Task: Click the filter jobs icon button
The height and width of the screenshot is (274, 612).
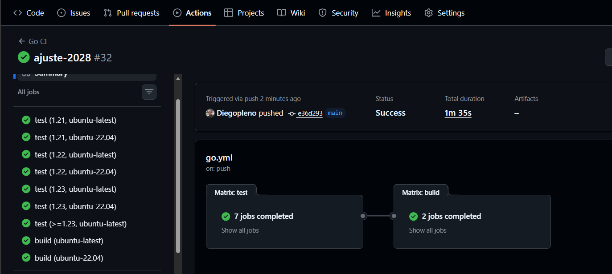Action: [x=149, y=92]
